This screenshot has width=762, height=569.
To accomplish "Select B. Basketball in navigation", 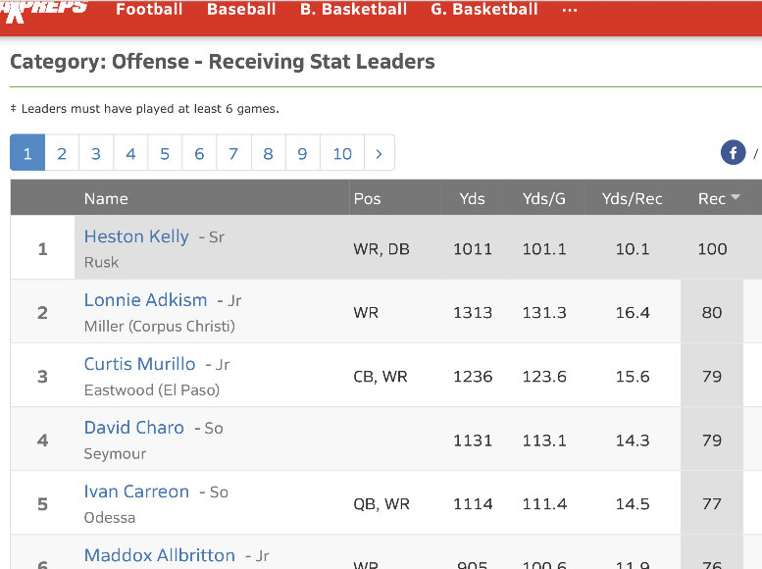I will pyautogui.click(x=353, y=10).
